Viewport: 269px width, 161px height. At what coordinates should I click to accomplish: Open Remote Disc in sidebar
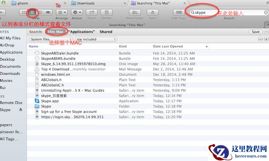point(11,103)
